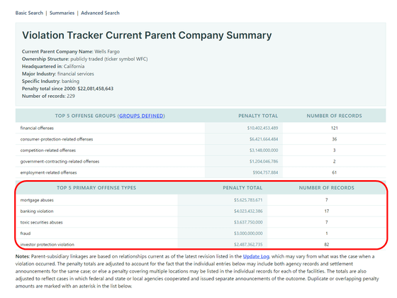Click the Specific Industry: banking line

tap(50, 82)
